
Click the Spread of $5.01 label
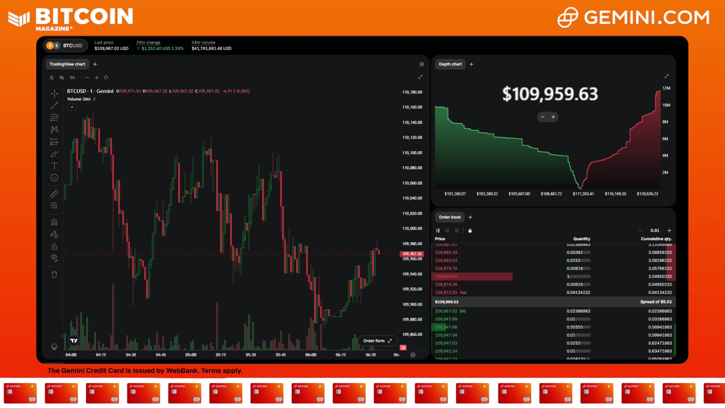coord(656,302)
